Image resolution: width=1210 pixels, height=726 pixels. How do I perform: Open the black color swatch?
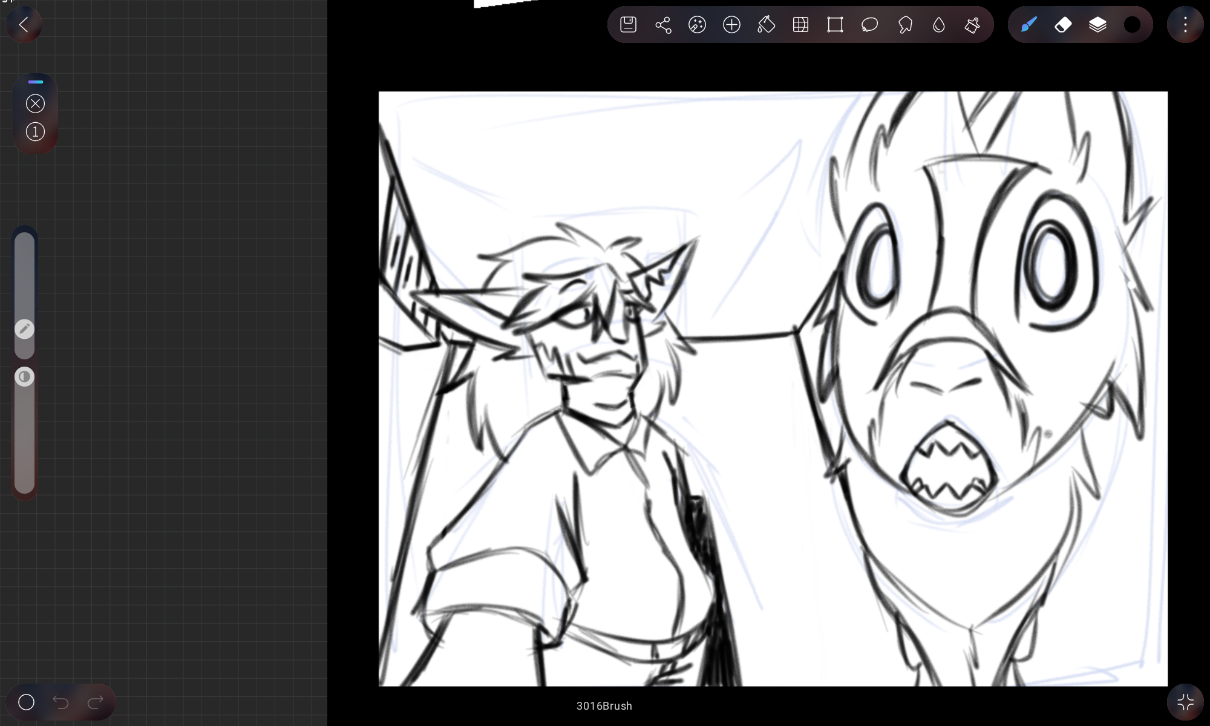[x=1132, y=25]
